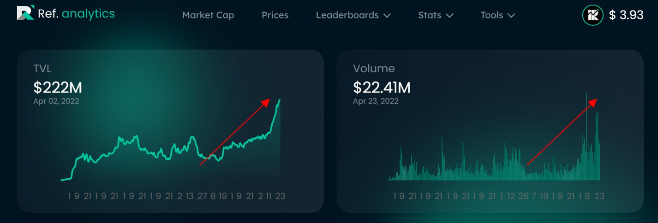This screenshot has width=658, height=223.
Task: Click the Ref. analytics brand text
Action: (x=77, y=14)
